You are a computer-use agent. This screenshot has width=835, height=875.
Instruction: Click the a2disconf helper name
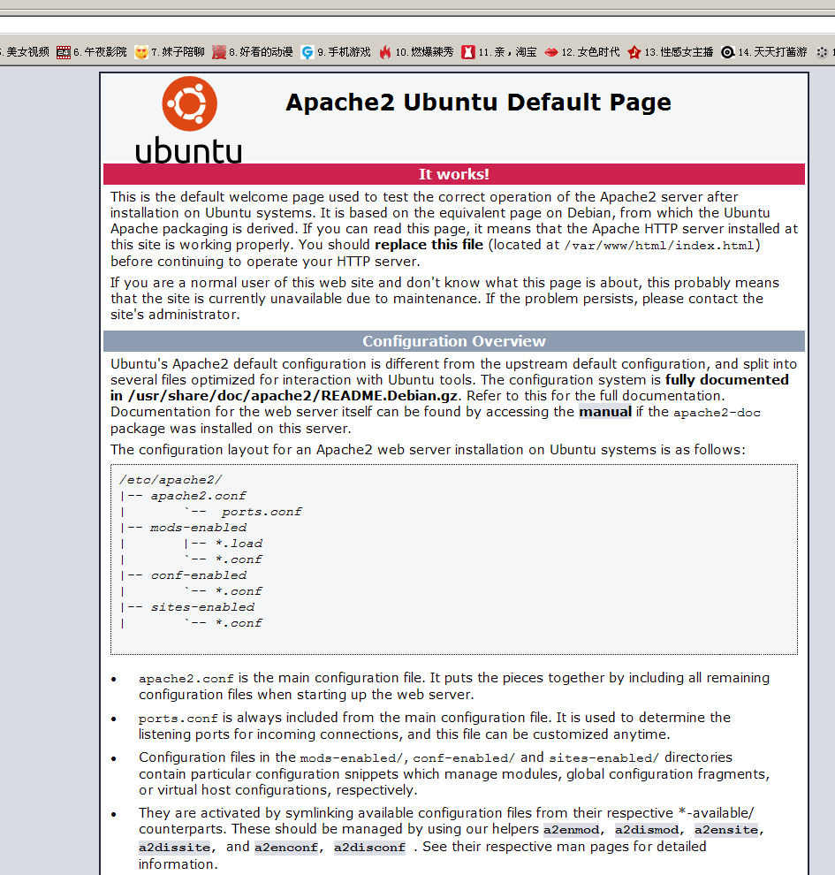point(370,847)
